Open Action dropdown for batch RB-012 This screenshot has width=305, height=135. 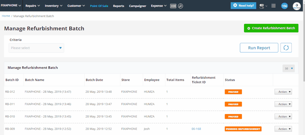(283, 92)
